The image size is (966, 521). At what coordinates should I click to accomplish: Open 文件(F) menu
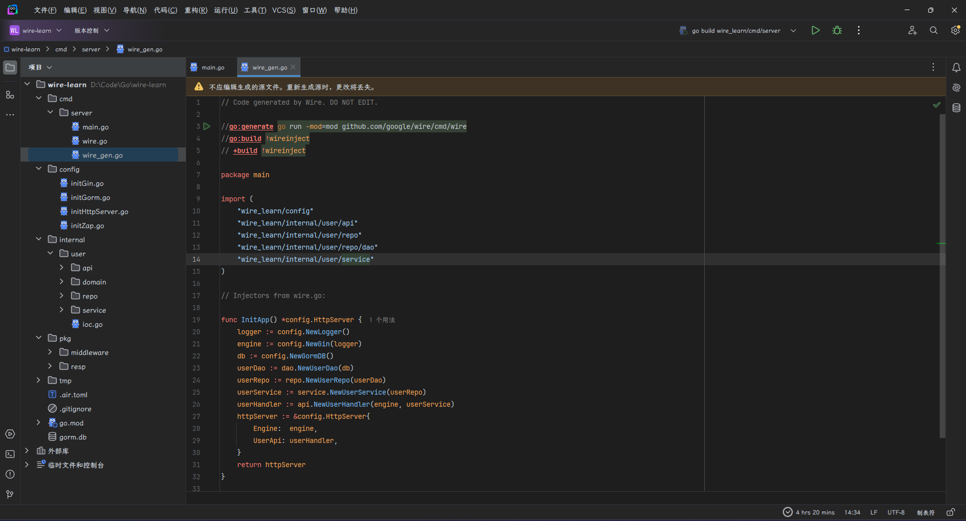coord(45,10)
